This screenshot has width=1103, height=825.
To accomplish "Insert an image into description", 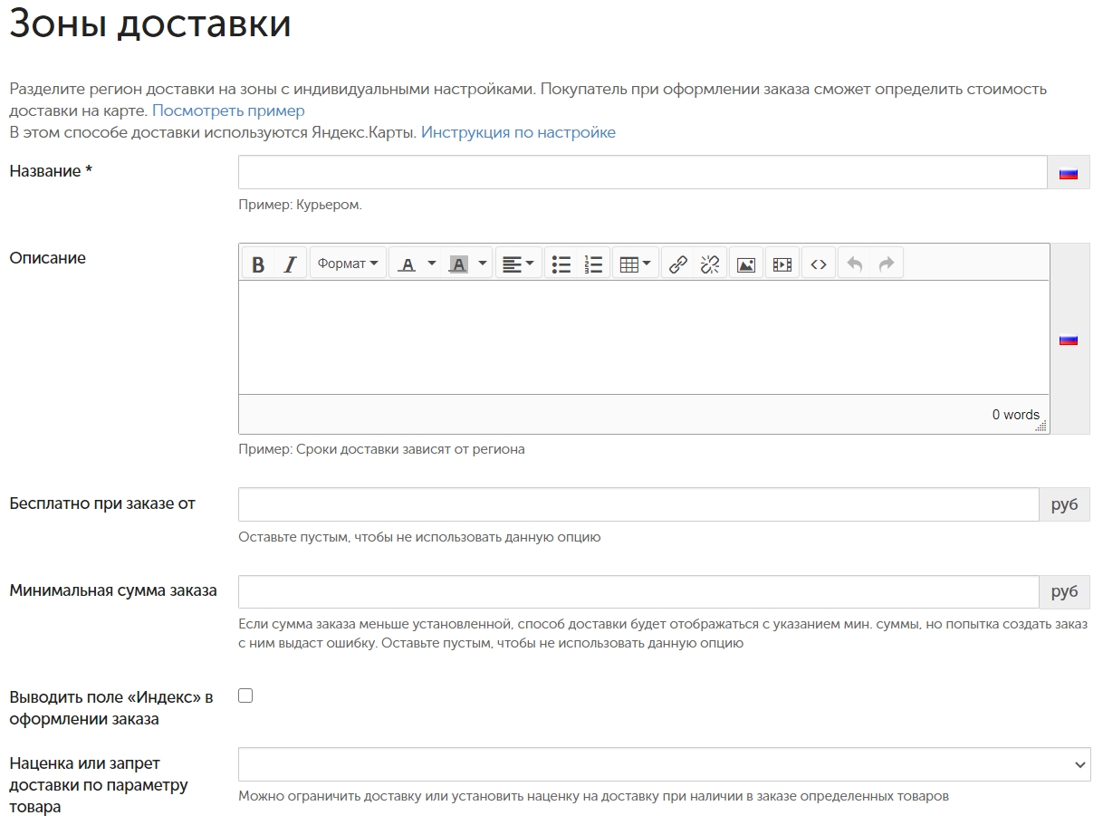I will click(x=745, y=264).
